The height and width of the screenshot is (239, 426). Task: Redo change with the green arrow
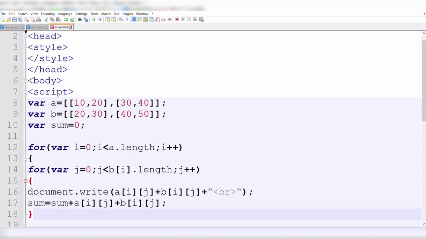click(x=72, y=20)
